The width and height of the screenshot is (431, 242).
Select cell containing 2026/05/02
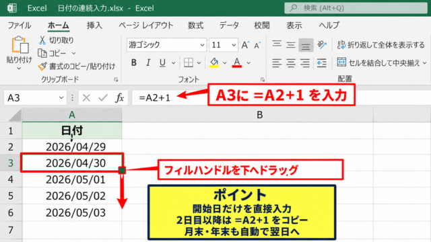(72, 196)
